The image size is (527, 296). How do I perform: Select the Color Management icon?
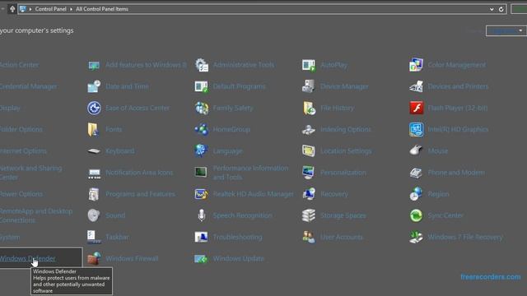click(416, 65)
